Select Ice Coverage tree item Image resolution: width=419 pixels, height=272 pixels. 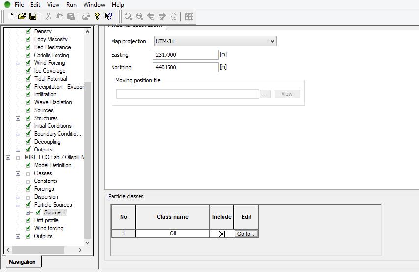click(50, 71)
